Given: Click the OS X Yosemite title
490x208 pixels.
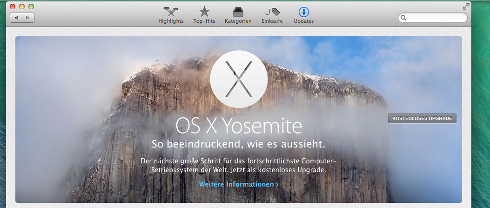Looking at the screenshot, I should (x=238, y=126).
